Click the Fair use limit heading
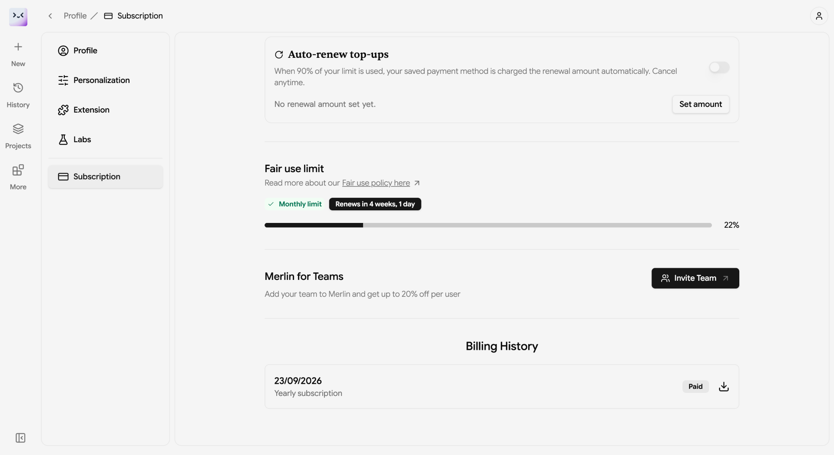This screenshot has width=834, height=455. 294,169
